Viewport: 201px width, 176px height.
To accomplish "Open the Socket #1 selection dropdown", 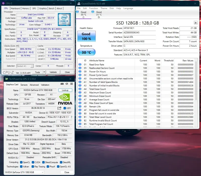I will 25,66.
